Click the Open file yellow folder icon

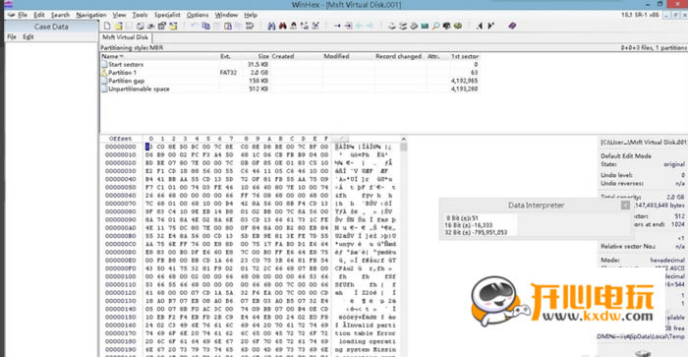point(118,27)
